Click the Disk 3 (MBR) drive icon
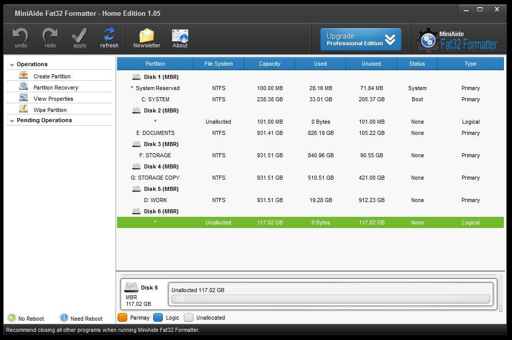The height and width of the screenshot is (340, 512). point(136,144)
